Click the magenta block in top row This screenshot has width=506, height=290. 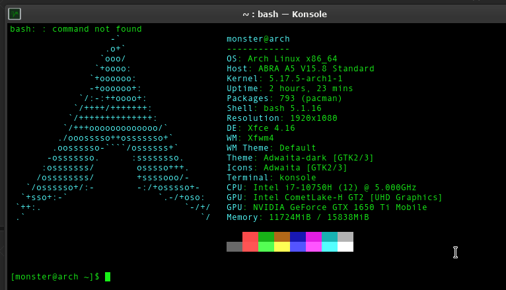point(313,236)
